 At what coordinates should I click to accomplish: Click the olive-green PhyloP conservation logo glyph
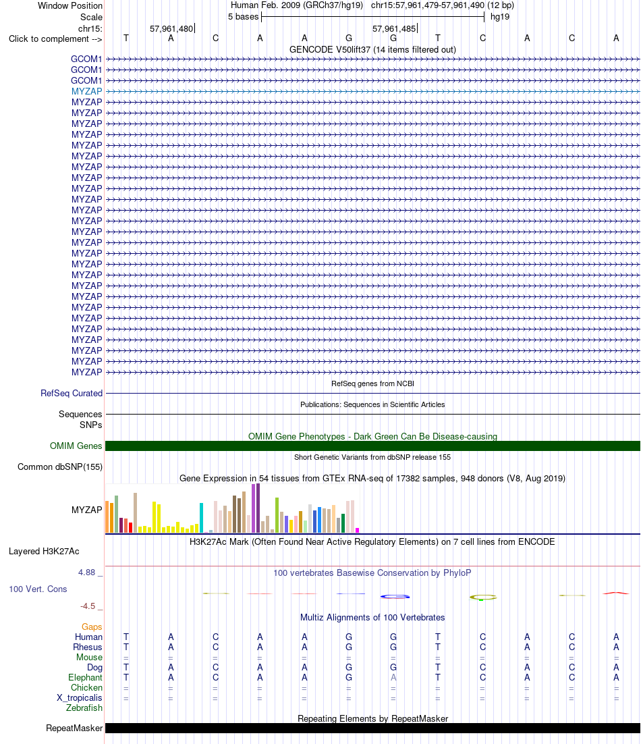pyautogui.click(x=483, y=597)
